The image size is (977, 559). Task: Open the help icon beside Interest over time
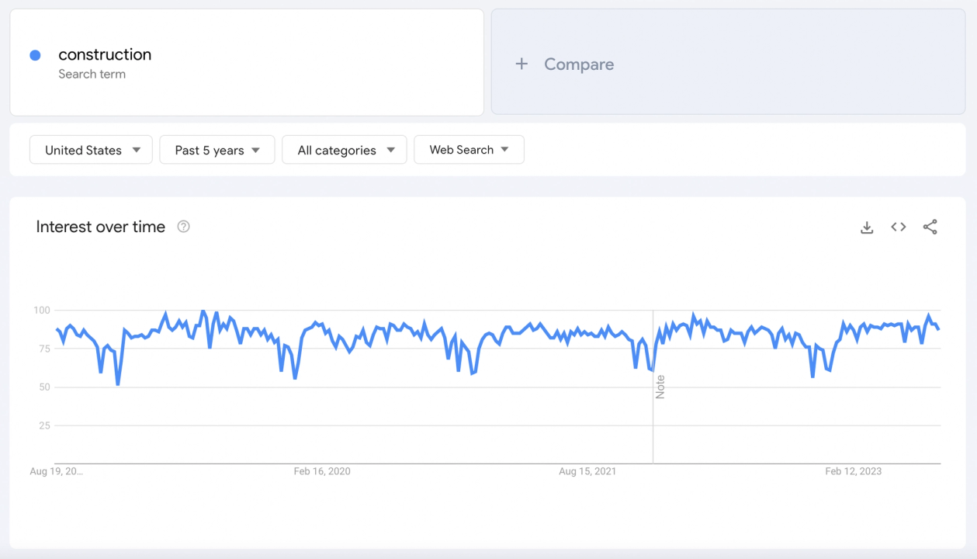[183, 227]
